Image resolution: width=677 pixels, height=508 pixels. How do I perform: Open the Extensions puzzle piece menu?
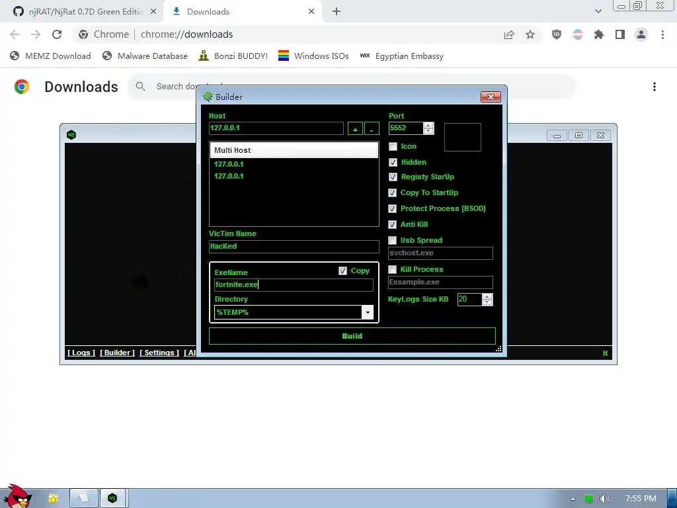599,34
